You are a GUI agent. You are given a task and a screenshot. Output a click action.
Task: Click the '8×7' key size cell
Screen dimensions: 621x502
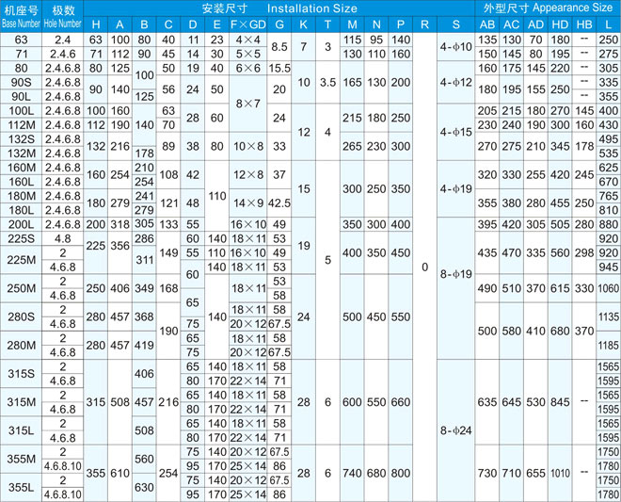247,104
